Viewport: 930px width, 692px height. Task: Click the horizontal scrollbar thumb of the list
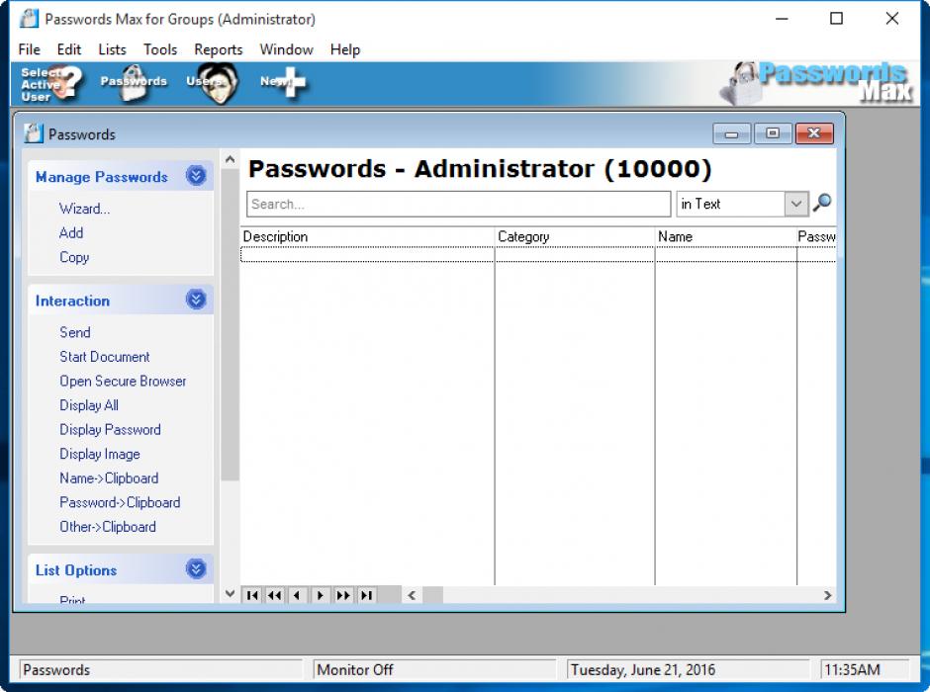[432, 595]
